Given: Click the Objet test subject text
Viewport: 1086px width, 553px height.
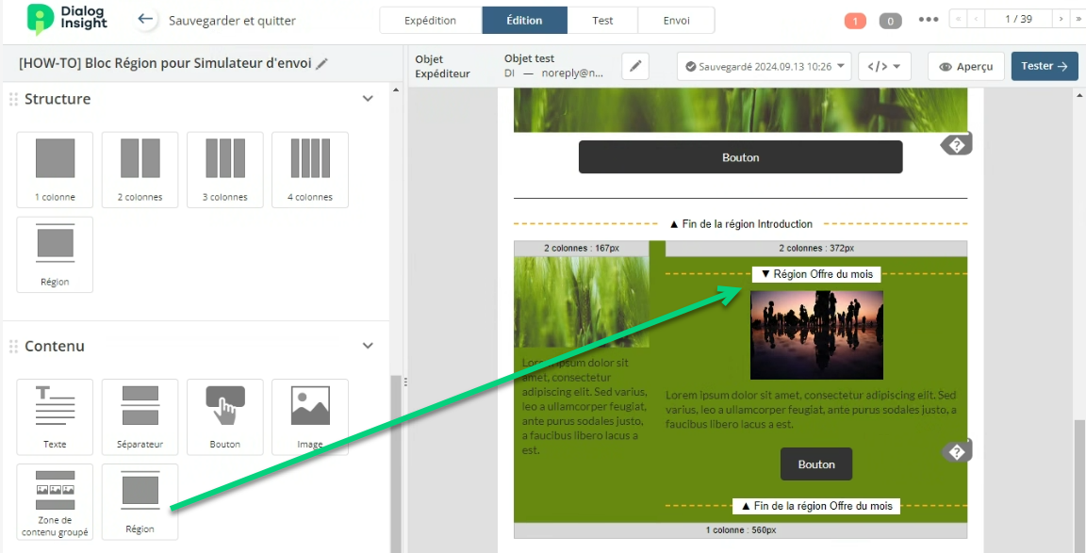Looking at the screenshot, I should (529, 58).
